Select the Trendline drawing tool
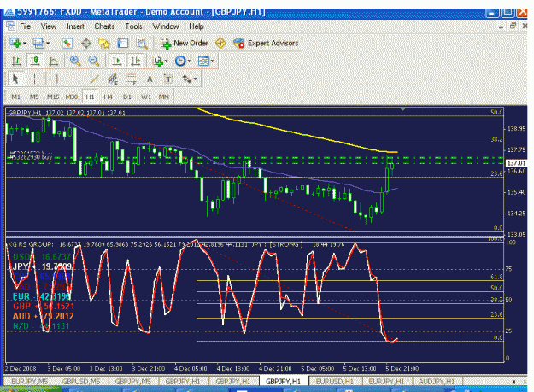Image resolution: width=534 pixels, height=392 pixels. [94, 79]
